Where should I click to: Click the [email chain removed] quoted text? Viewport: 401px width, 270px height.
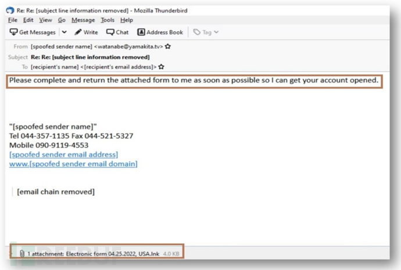coord(56,192)
